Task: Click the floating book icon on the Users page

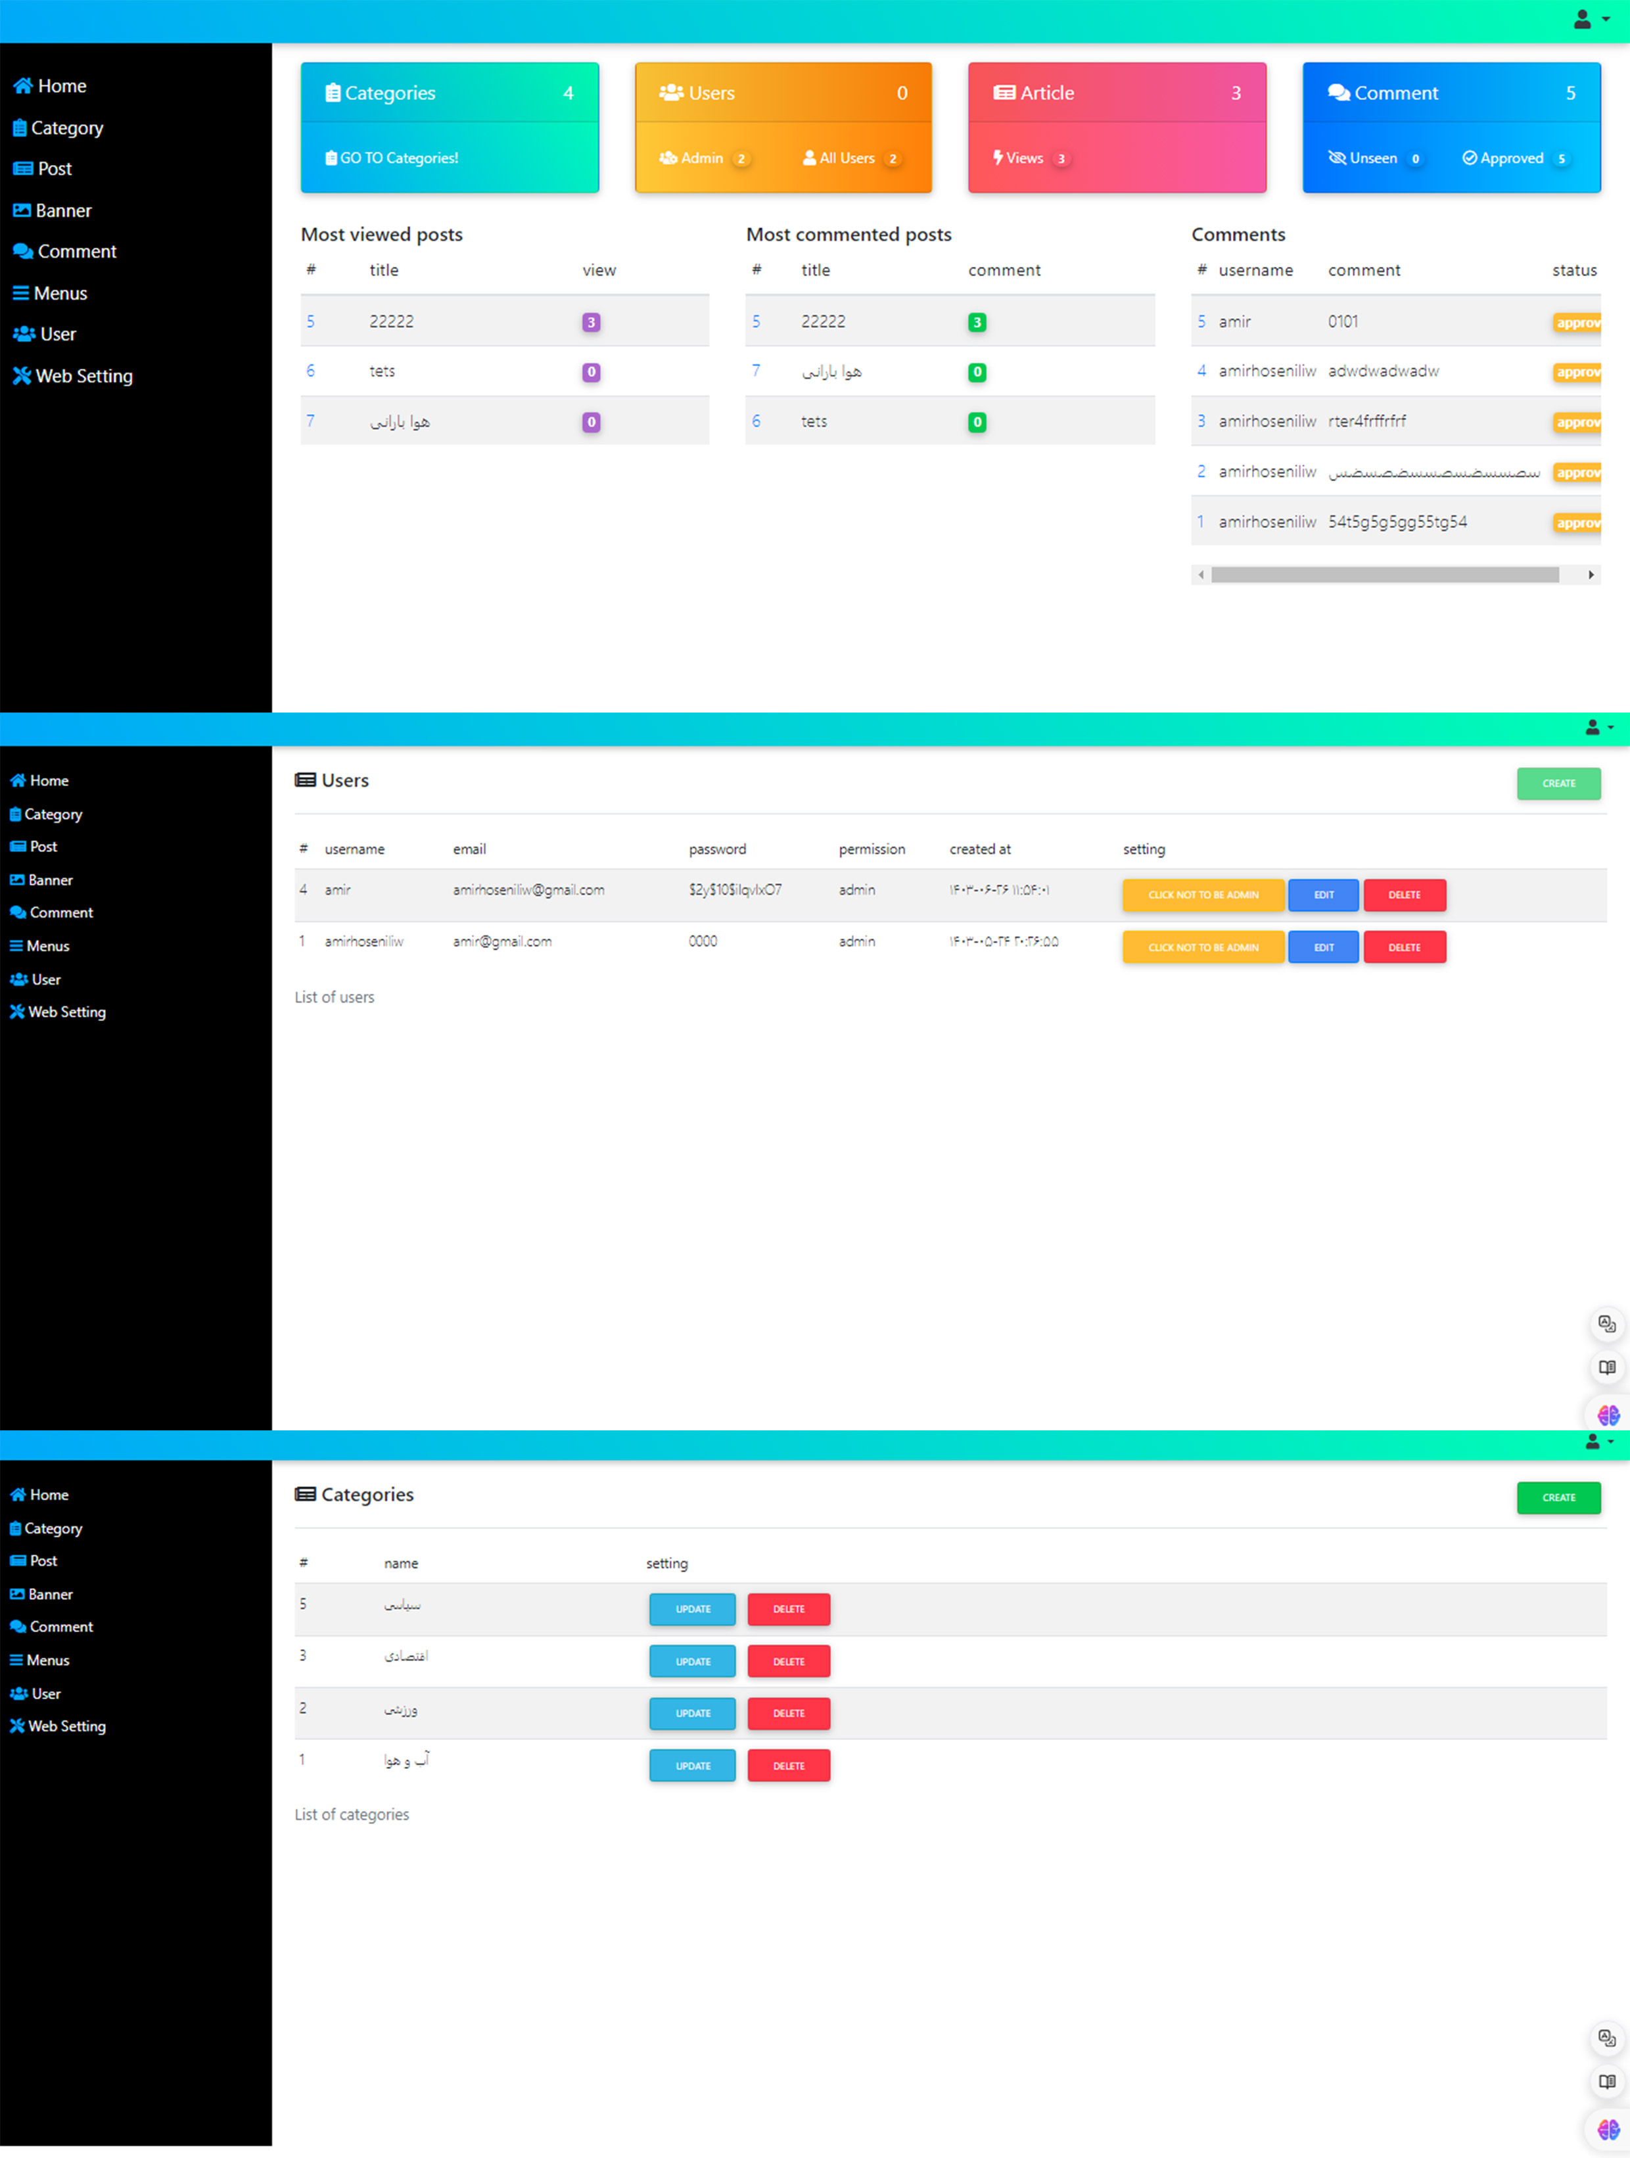Action: [x=1608, y=1368]
